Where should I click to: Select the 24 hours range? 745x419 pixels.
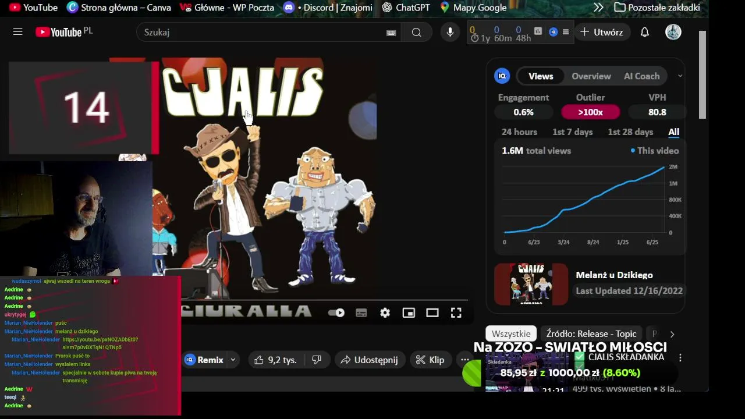pyautogui.click(x=519, y=132)
